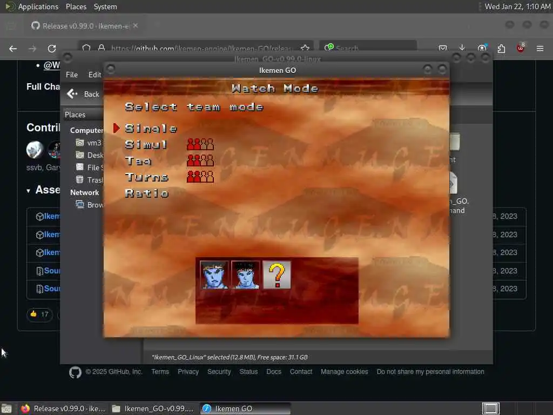Open the Docs footer link
Viewport: 553px width, 415px height.
[x=274, y=372]
